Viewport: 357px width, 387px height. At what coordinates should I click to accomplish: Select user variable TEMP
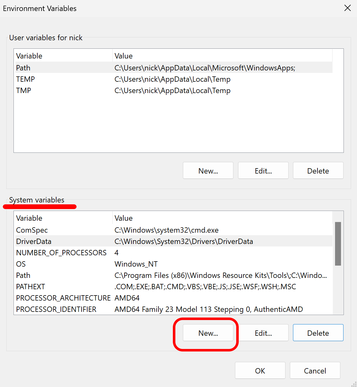(x=174, y=79)
